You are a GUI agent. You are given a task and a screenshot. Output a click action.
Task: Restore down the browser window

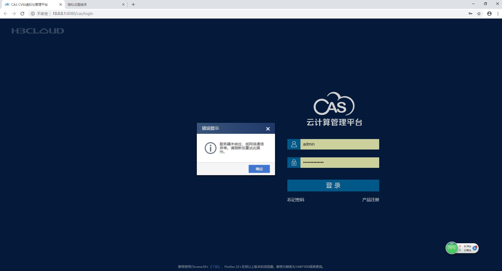(x=485, y=4)
